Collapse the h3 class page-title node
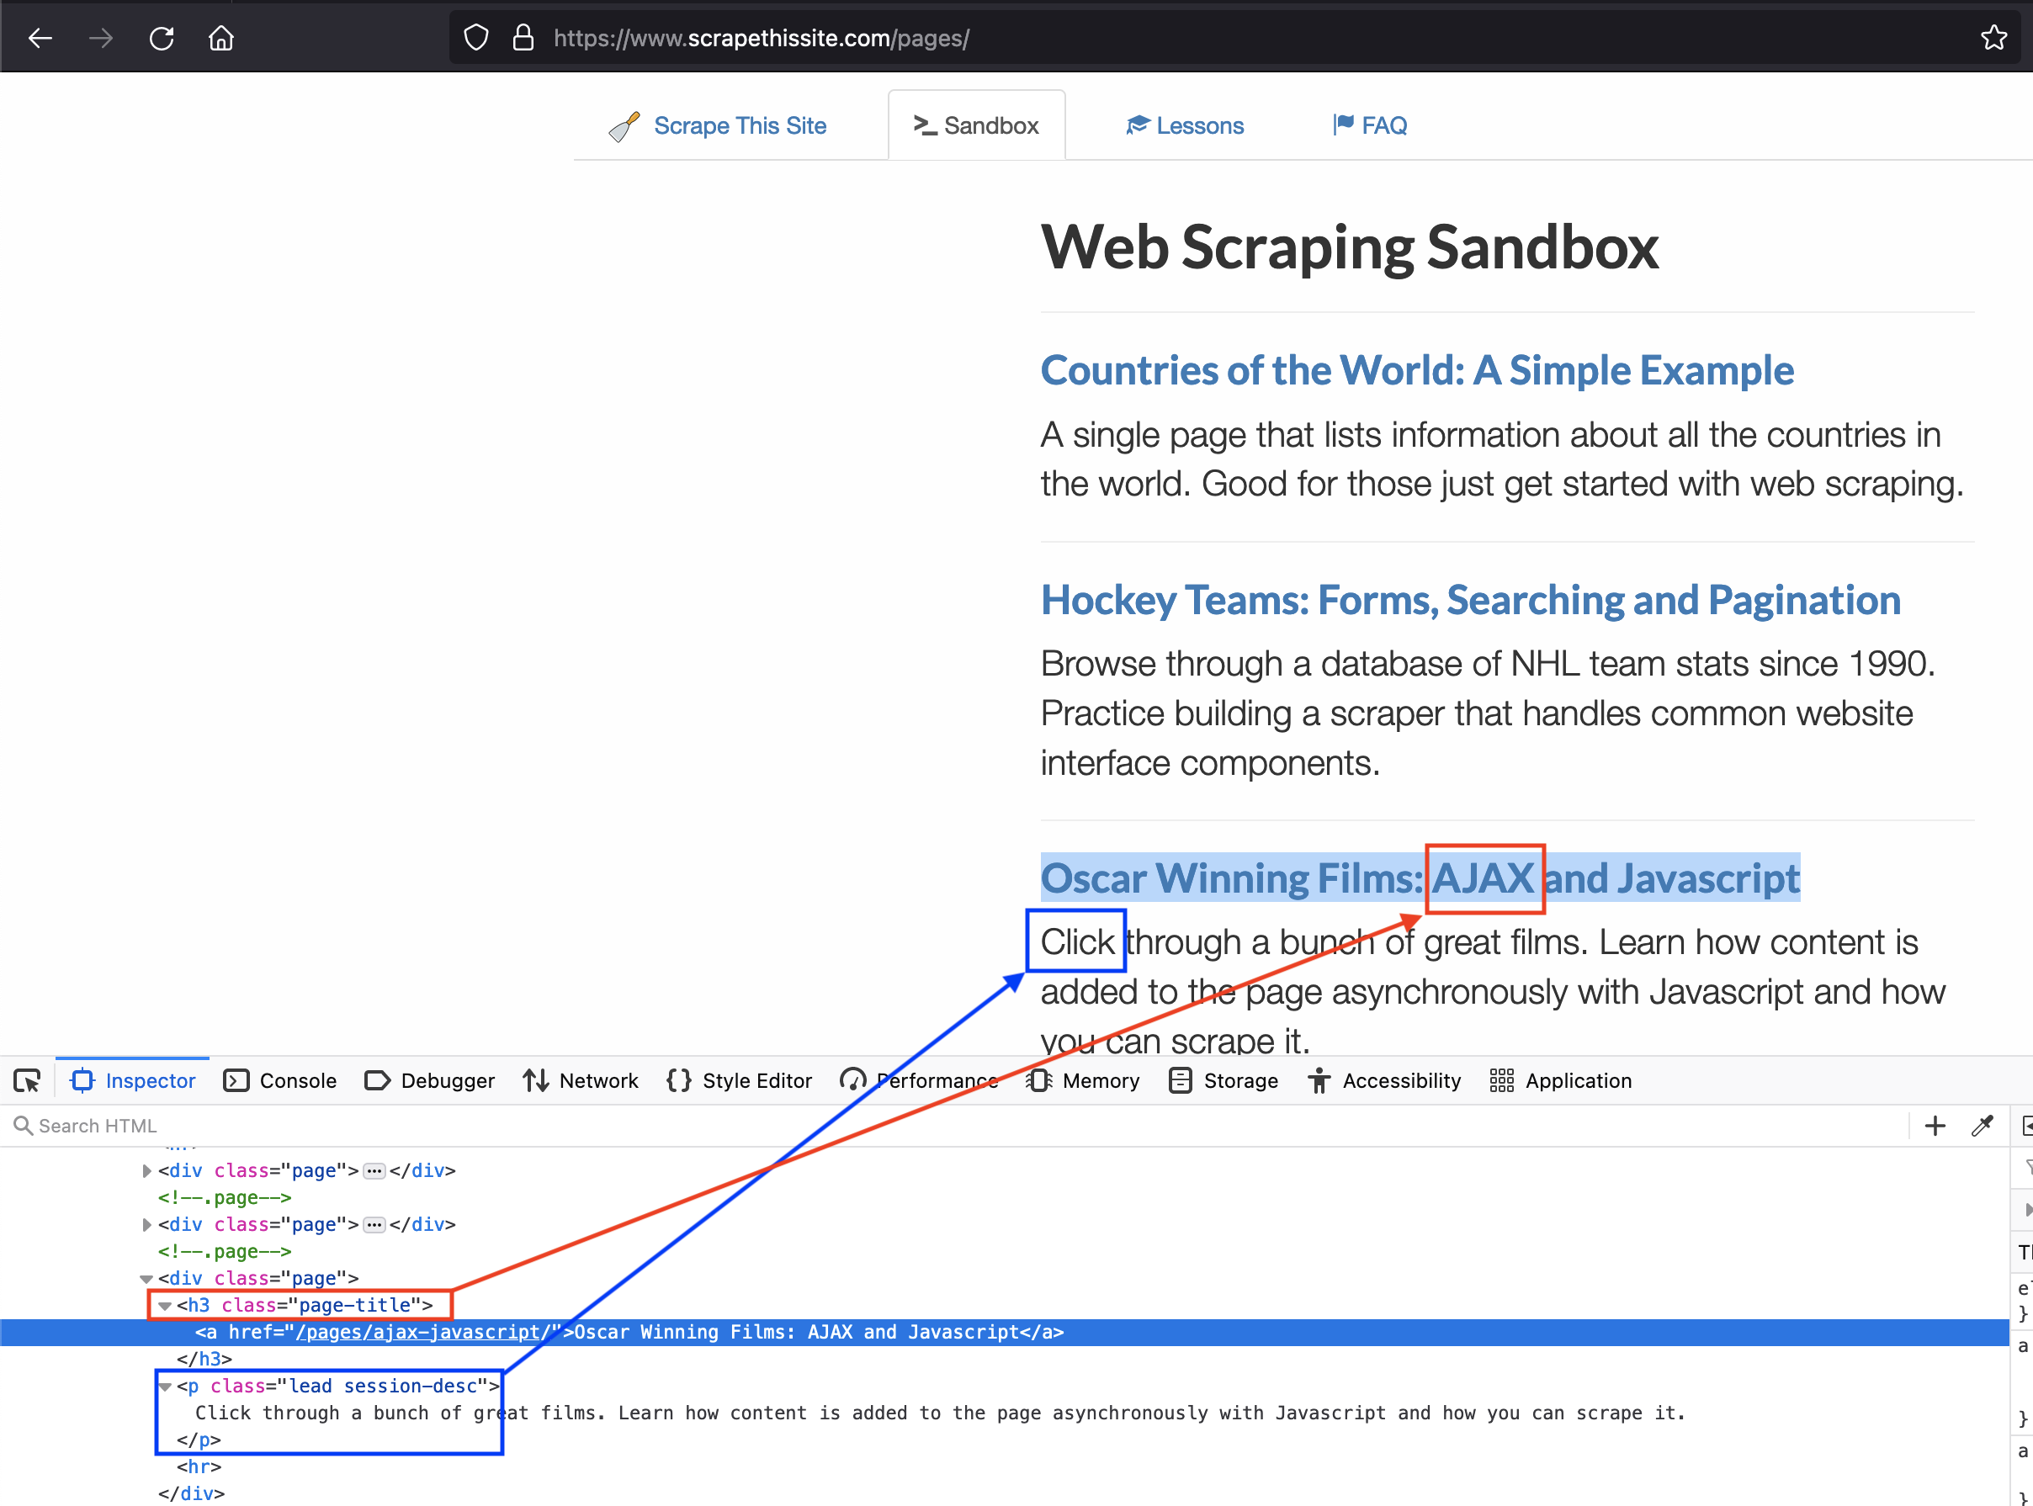The image size is (2033, 1506). [x=165, y=1307]
